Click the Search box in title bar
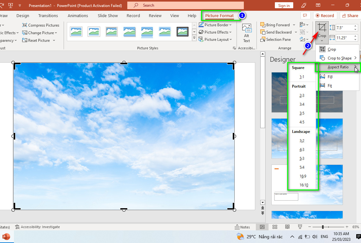The height and width of the screenshot is (243, 361). click(x=186, y=5)
